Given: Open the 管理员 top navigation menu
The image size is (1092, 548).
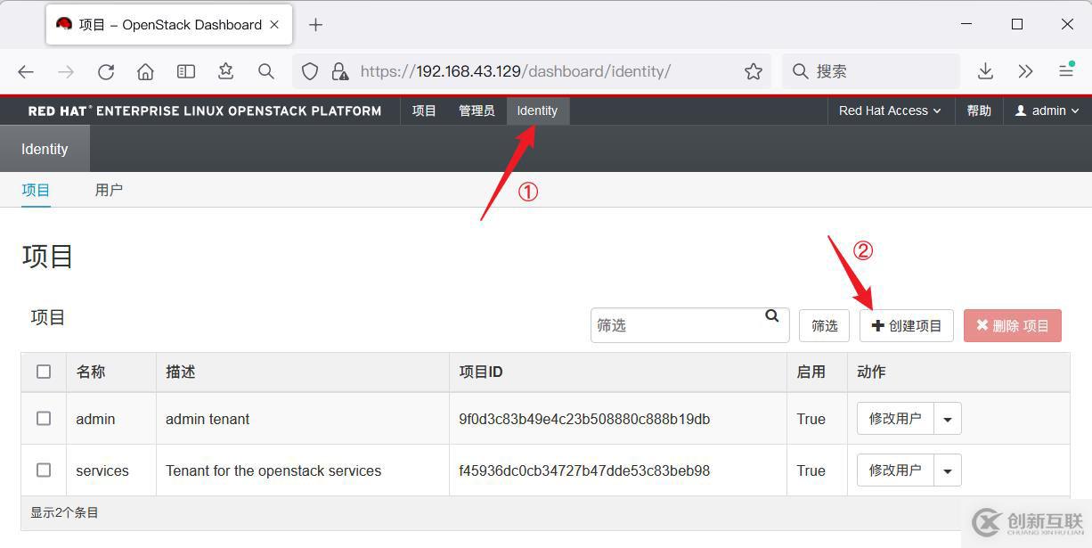Looking at the screenshot, I should (477, 110).
